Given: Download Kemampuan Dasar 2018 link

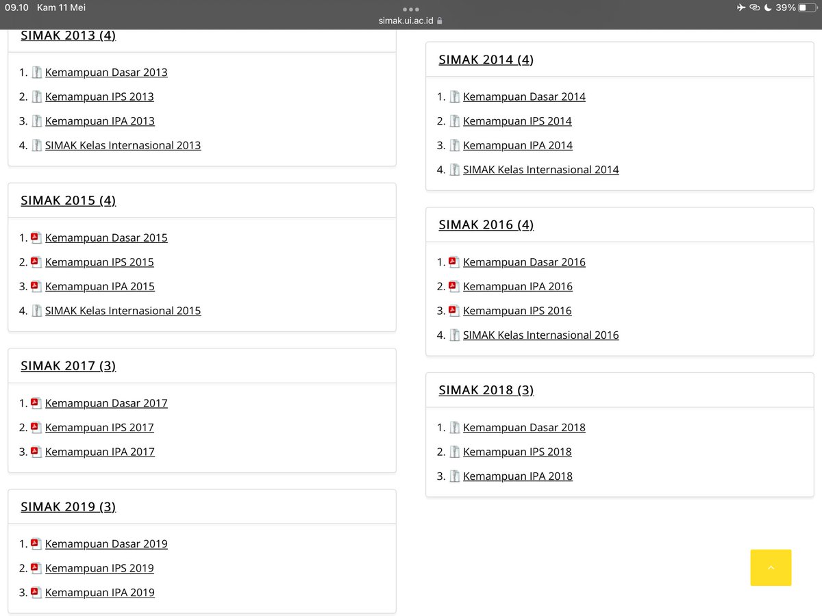Looking at the screenshot, I should coord(524,427).
